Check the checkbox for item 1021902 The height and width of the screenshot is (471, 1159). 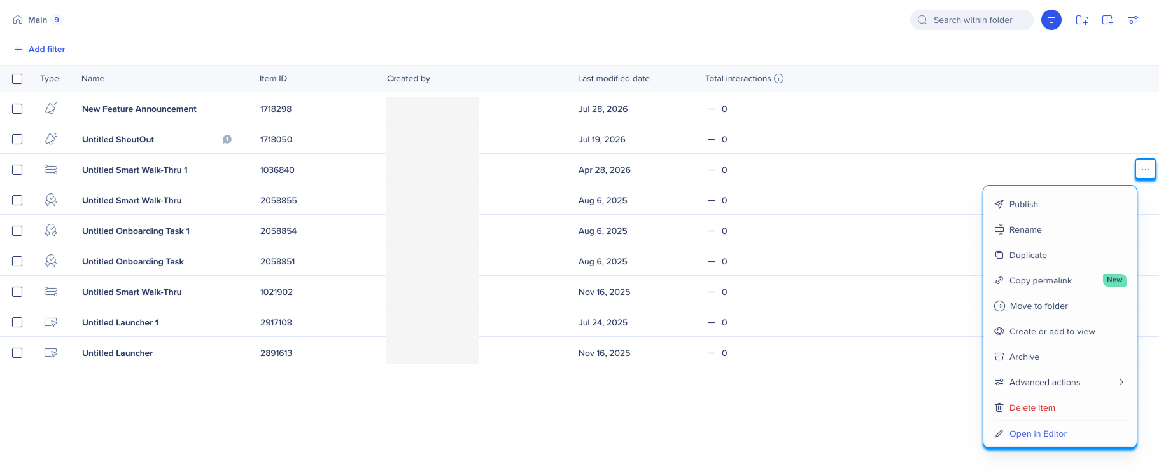pyautogui.click(x=17, y=292)
